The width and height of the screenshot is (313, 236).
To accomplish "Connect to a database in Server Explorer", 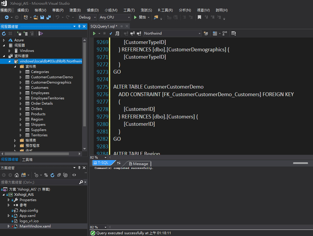I will point(19,33).
